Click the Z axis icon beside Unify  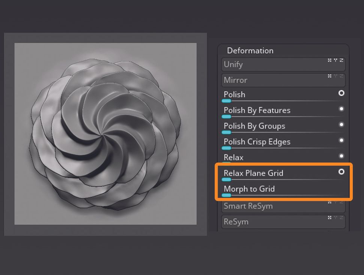tap(341, 60)
